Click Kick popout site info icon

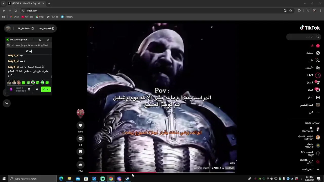tap(8, 45)
